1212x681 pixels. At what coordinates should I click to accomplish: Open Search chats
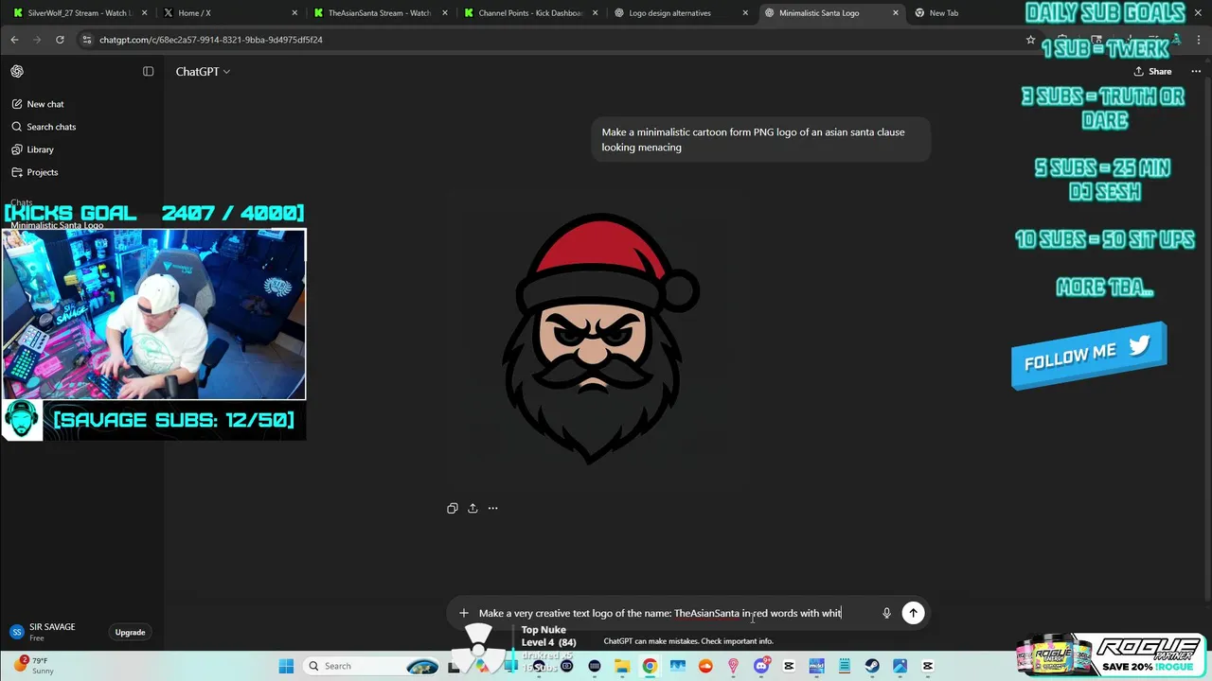tap(44, 127)
